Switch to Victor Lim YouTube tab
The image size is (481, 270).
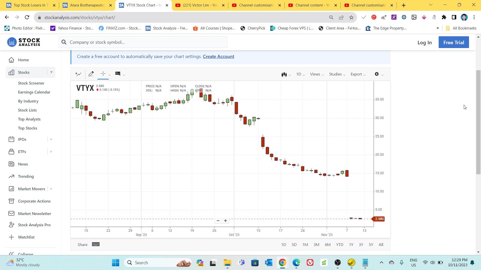(x=200, y=5)
